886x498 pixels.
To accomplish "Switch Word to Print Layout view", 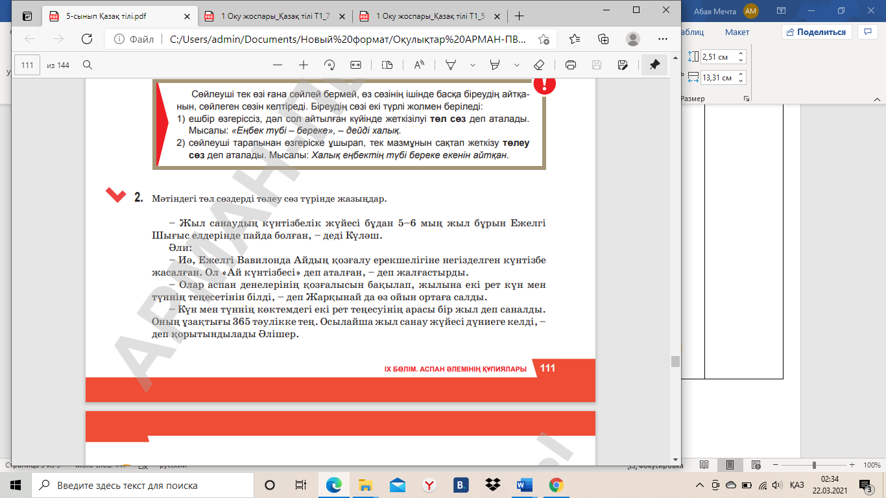I will pyautogui.click(x=730, y=465).
